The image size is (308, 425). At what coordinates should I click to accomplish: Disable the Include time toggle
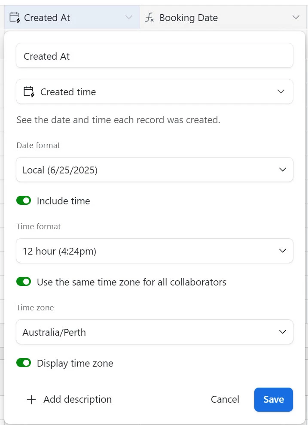click(x=24, y=201)
